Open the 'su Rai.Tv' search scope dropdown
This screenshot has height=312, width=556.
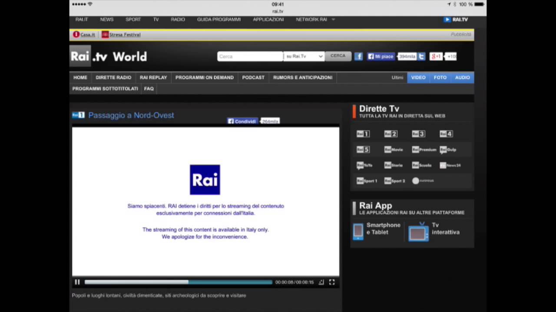[304, 56]
